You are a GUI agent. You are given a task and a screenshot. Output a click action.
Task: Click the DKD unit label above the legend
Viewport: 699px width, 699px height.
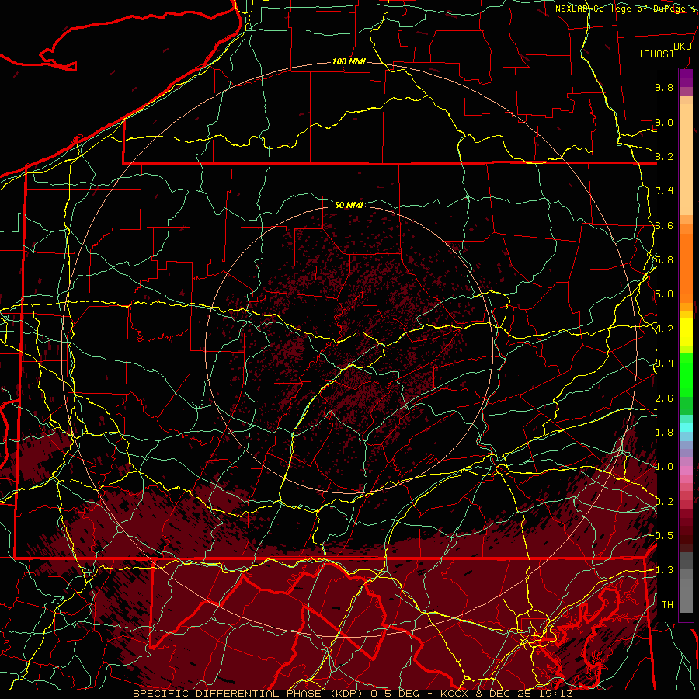tap(682, 47)
